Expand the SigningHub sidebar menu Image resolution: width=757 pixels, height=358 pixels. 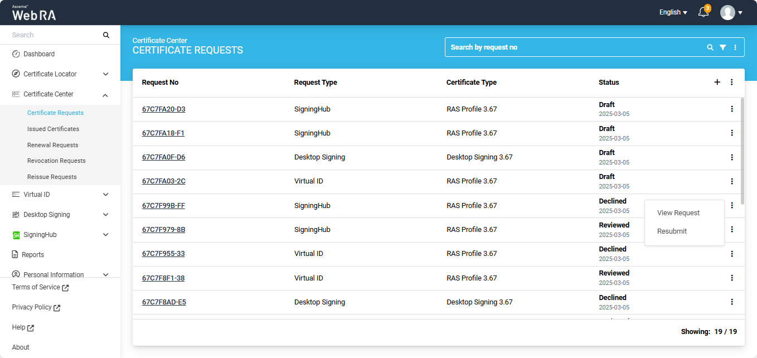coord(105,235)
